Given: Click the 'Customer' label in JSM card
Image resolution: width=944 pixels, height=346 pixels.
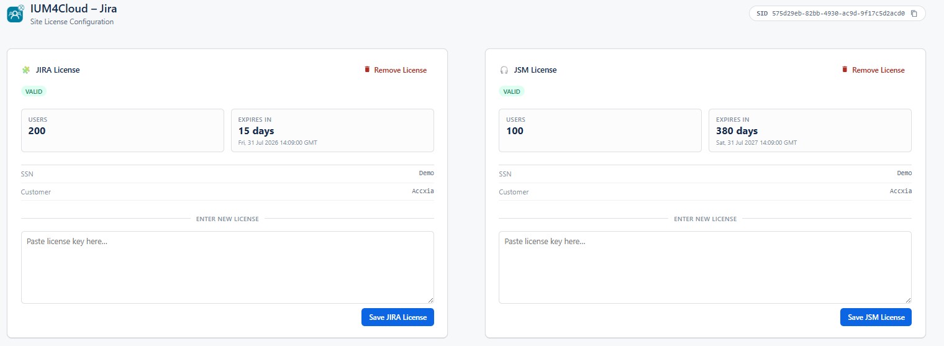Looking at the screenshot, I should pyautogui.click(x=514, y=192).
